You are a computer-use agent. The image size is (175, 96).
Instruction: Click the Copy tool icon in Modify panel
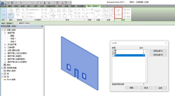click(59, 16)
